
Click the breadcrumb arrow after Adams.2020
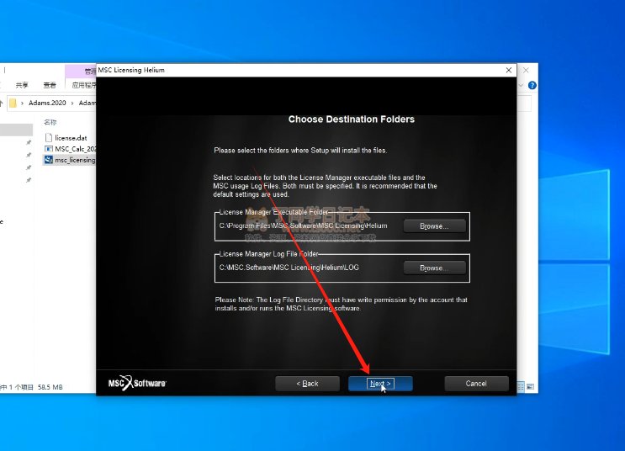72,103
